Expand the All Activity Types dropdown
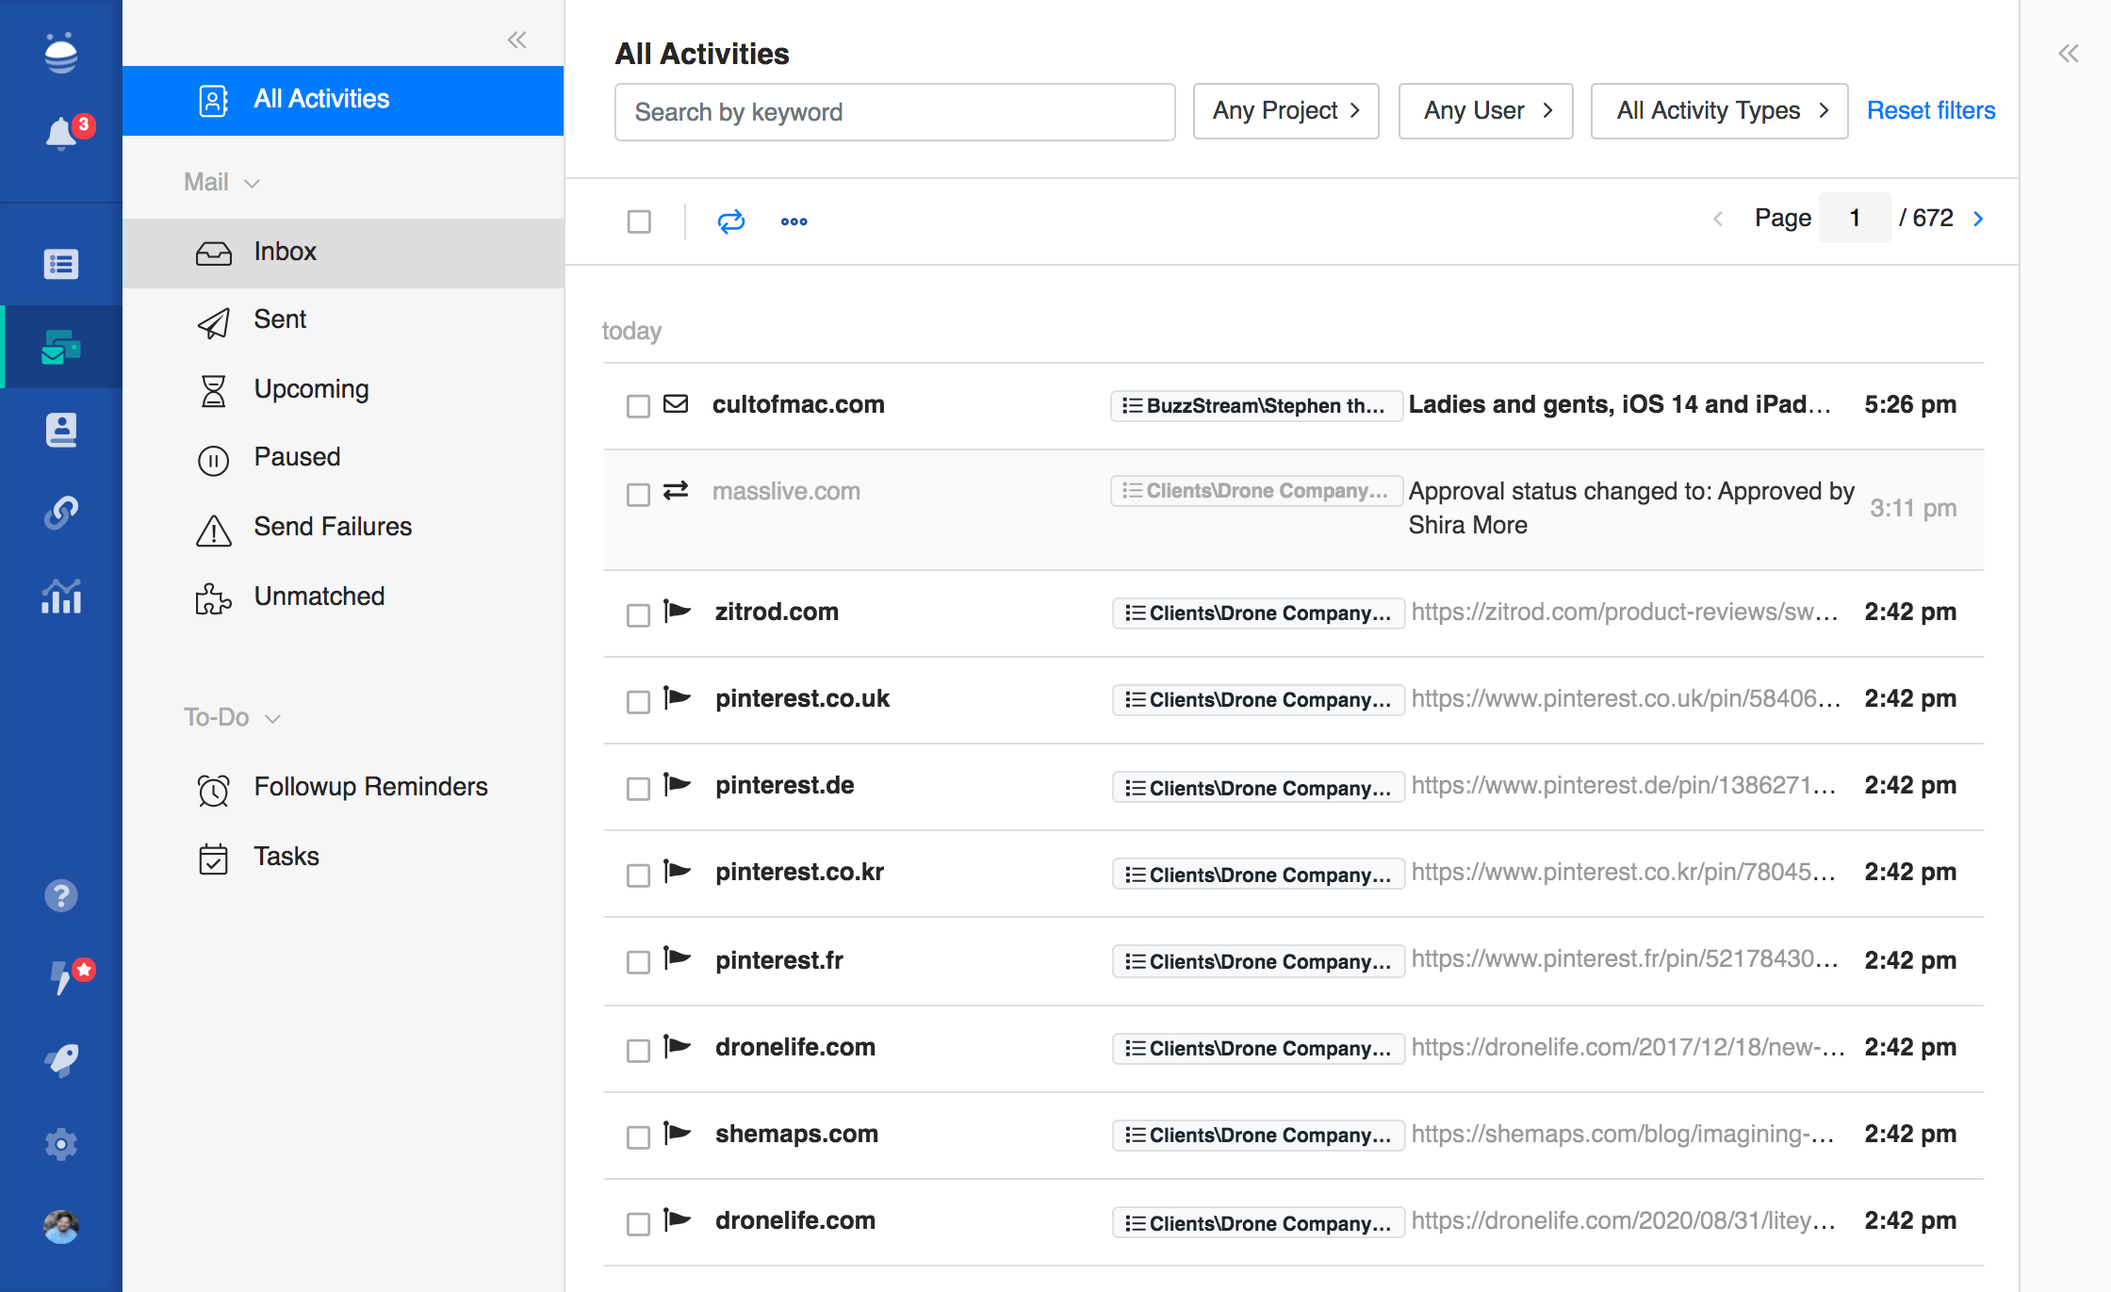The width and height of the screenshot is (2111, 1292). [x=1718, y=111]
